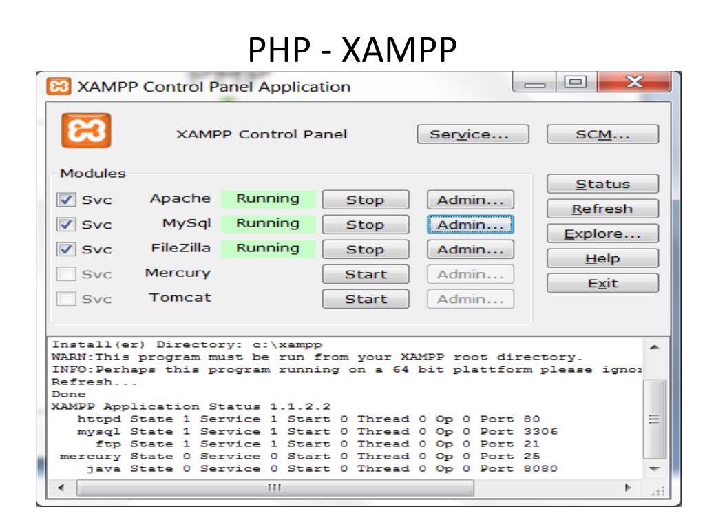Click the Install(er) Directory log line
The width and height of the screenshot is (705, 529).
[187, 345]
